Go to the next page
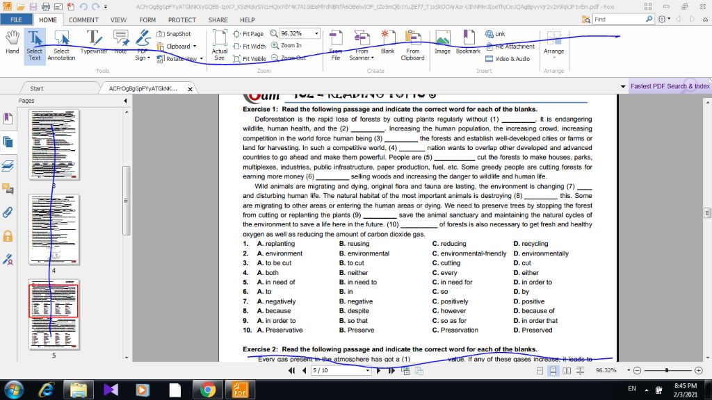This screenshot has height=400, width=712. pyautogui.click(x=378, y=371)
